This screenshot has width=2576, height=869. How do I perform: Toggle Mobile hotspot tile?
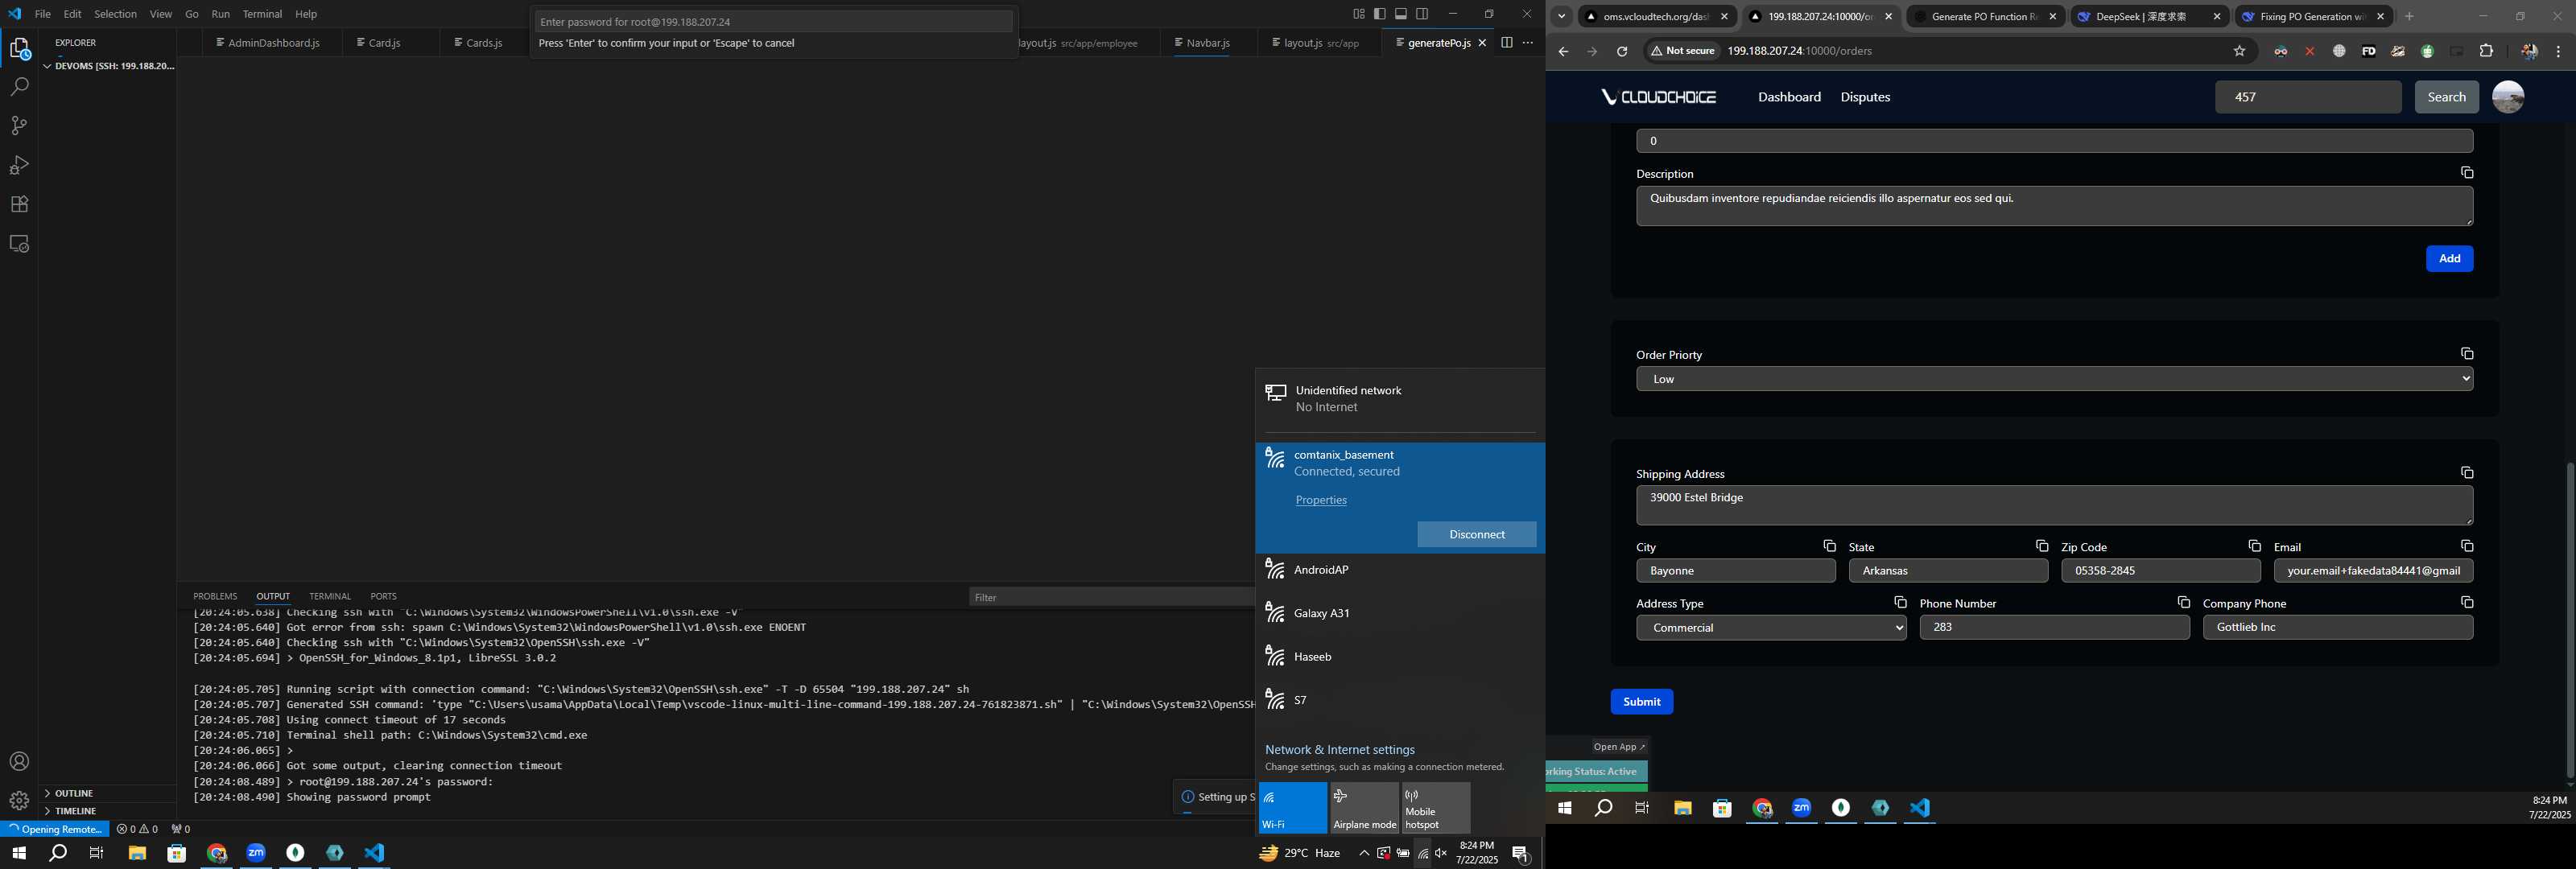pyautogui.click(x=1435, y=808)
